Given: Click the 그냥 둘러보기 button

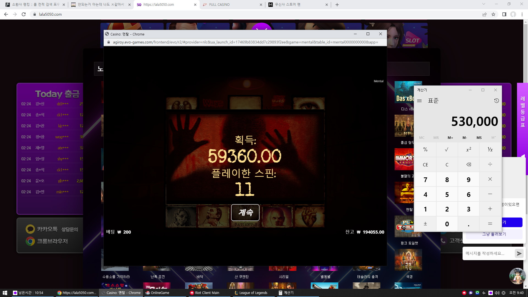Looking at the screenshot, I should [x=494, y=234].
